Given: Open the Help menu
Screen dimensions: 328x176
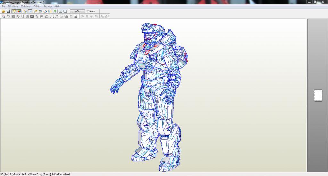Looking at the screenshot, I should (57, 6).
